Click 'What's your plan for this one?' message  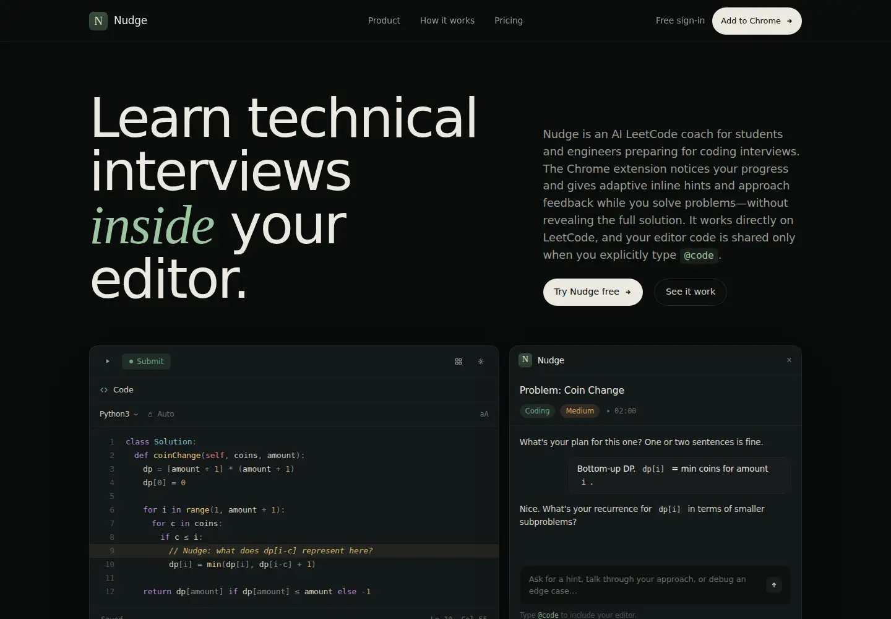(x=641, y=442)
